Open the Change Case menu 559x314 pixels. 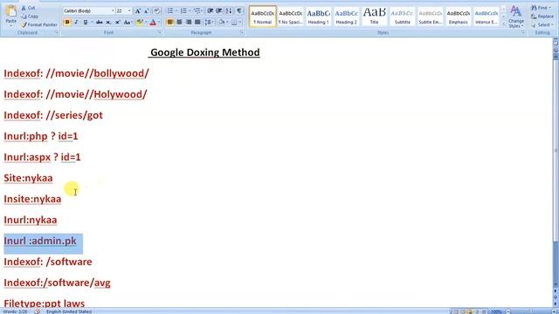pos(128,22)
